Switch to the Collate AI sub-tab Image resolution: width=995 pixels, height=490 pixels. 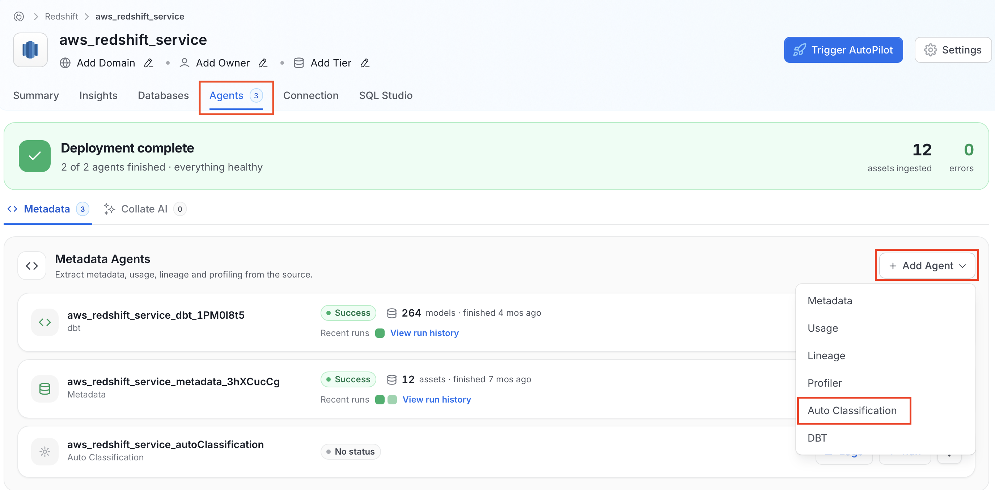[x=145, y=209]
